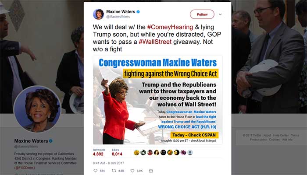Image resolution: width=307 pixels, height=175 pixels.
Task: Open the @MaxineWaters handle in tweet
Action: (x=118, y=17)
